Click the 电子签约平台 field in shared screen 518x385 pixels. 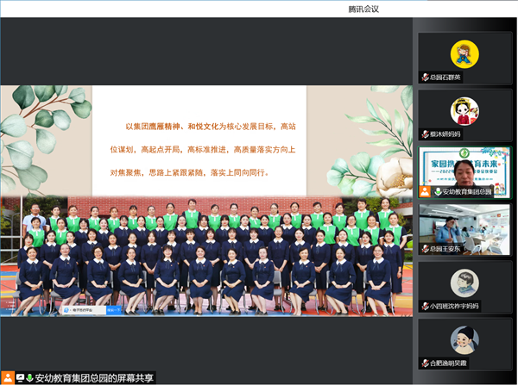click(x=82, y=308)
